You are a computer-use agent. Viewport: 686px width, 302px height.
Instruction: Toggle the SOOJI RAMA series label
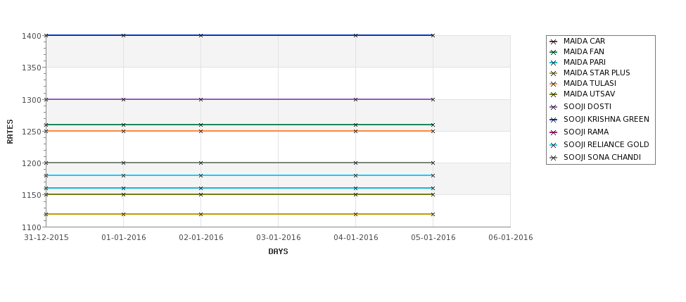586,132
